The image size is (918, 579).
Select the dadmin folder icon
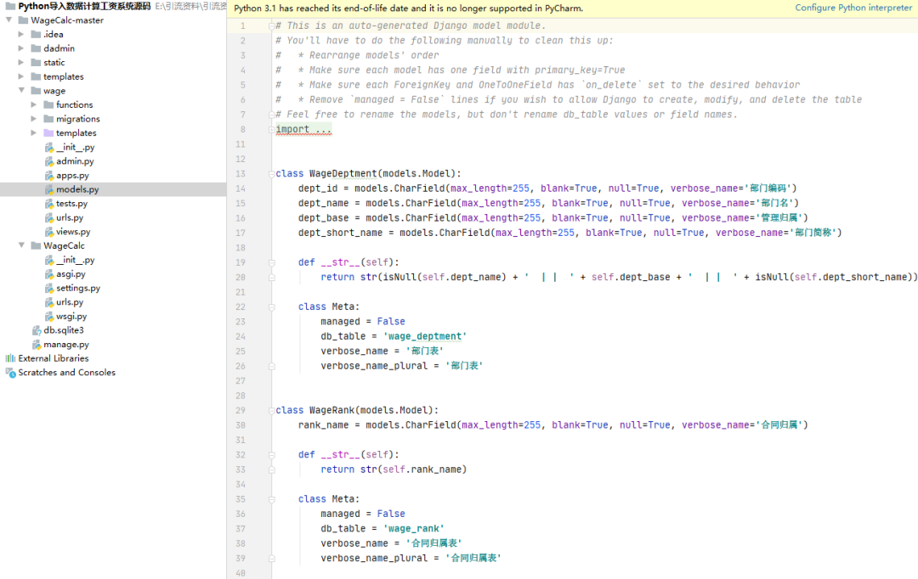pyautogui.click(x=36, y=48)
